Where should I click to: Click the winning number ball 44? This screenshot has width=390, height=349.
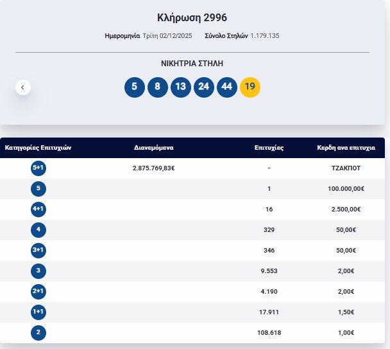tap(227, 87)
